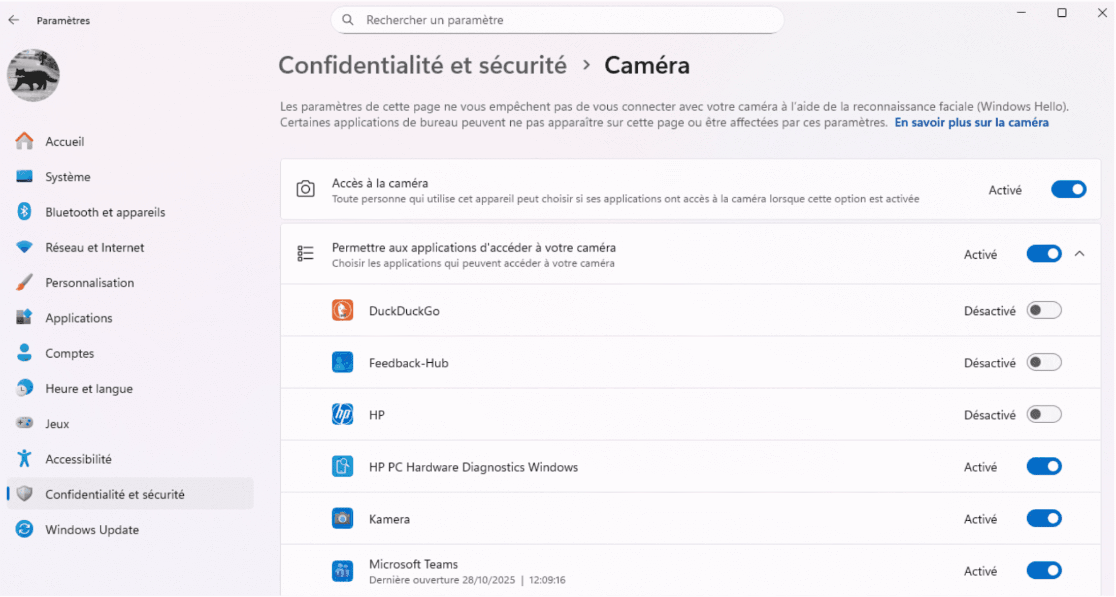
Task: Collapse the camera applications list chevron
Action: pos(1079,254)
